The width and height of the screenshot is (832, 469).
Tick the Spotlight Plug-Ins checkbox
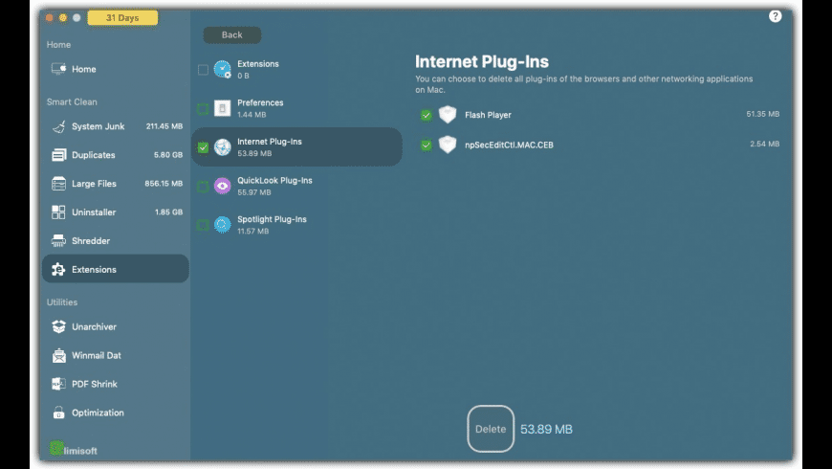(x=203, y=225)
